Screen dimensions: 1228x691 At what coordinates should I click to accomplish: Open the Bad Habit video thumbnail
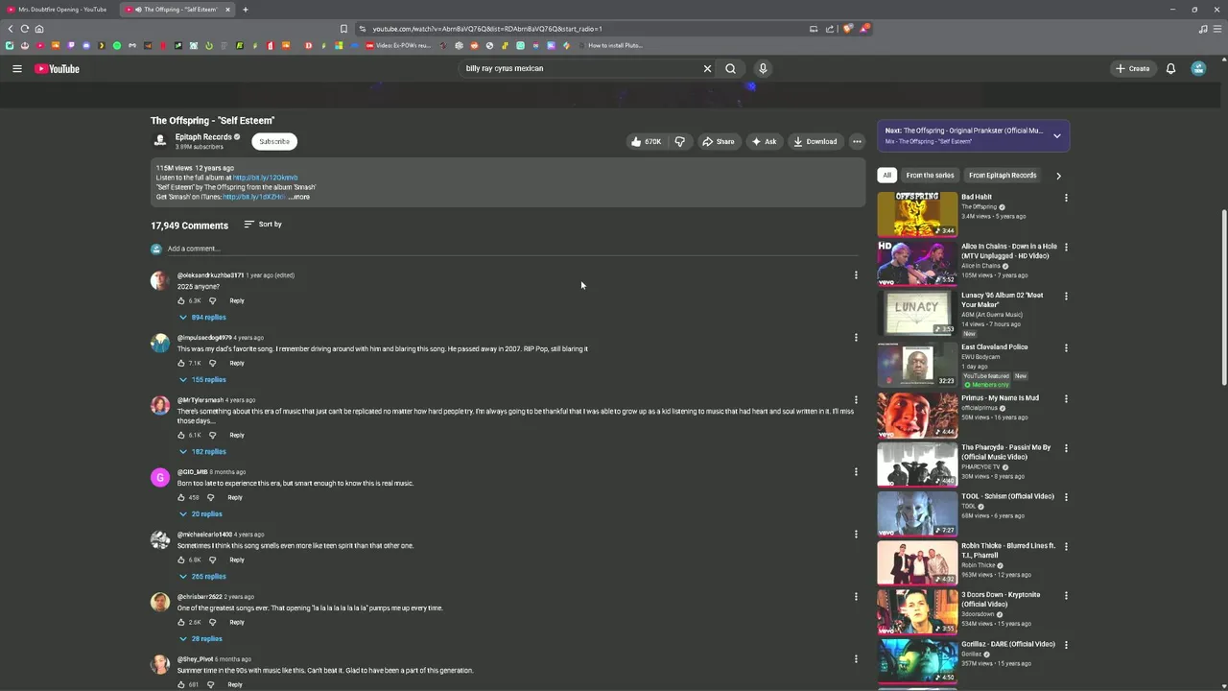click(x=917, y=213)
